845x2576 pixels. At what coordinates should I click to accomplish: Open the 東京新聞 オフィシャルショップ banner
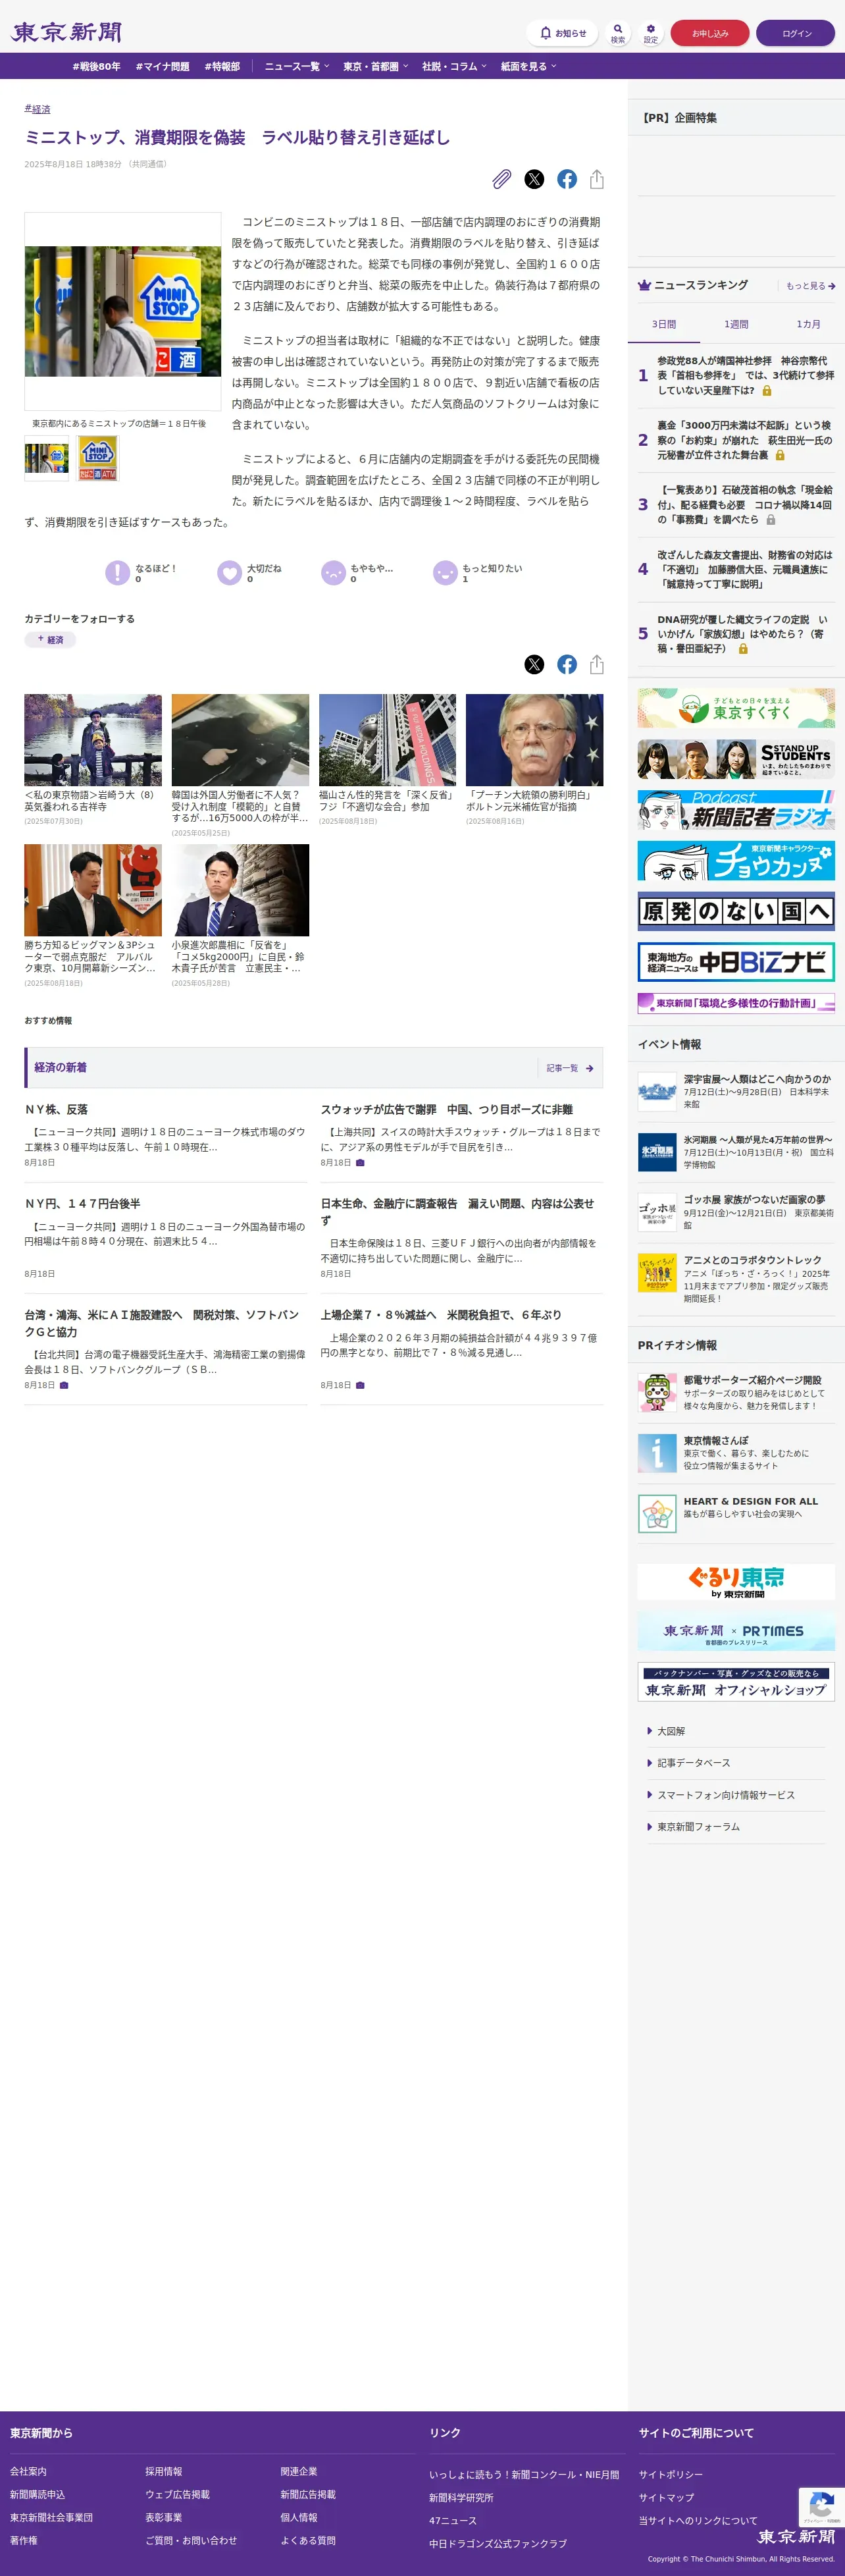pyautogui.click(x=736, y=1682)
